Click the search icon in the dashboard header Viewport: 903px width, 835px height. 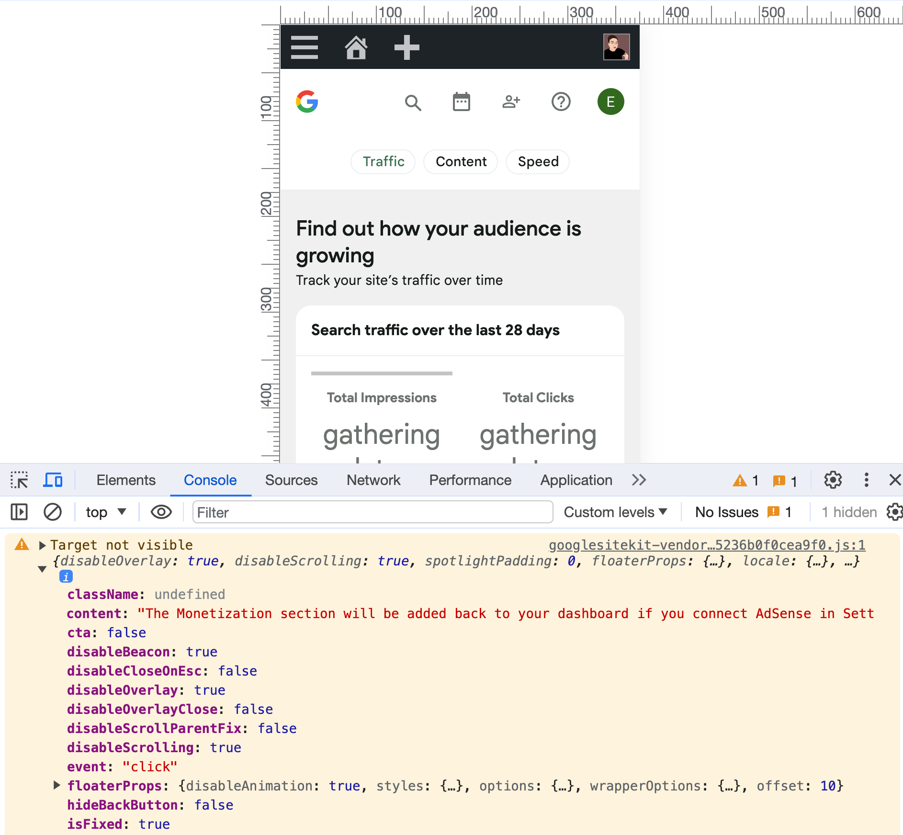coord(413,102)
